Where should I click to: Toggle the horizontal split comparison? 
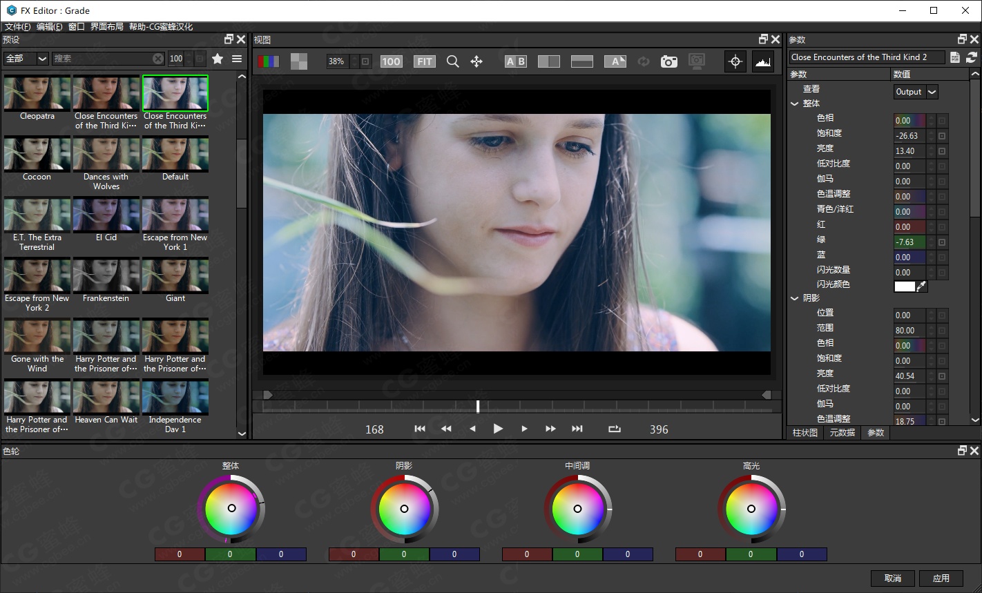point(582,61)
